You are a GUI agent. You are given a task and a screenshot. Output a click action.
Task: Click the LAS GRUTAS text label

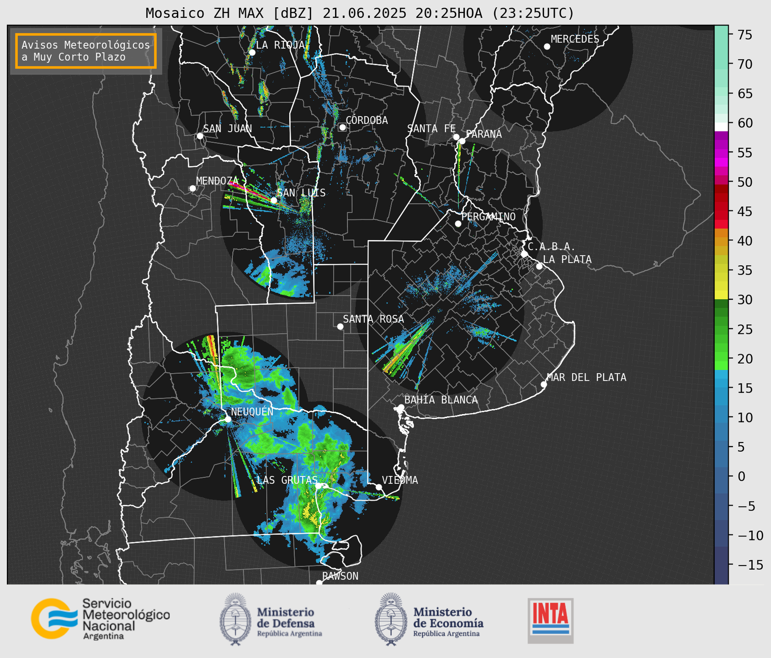287,480
